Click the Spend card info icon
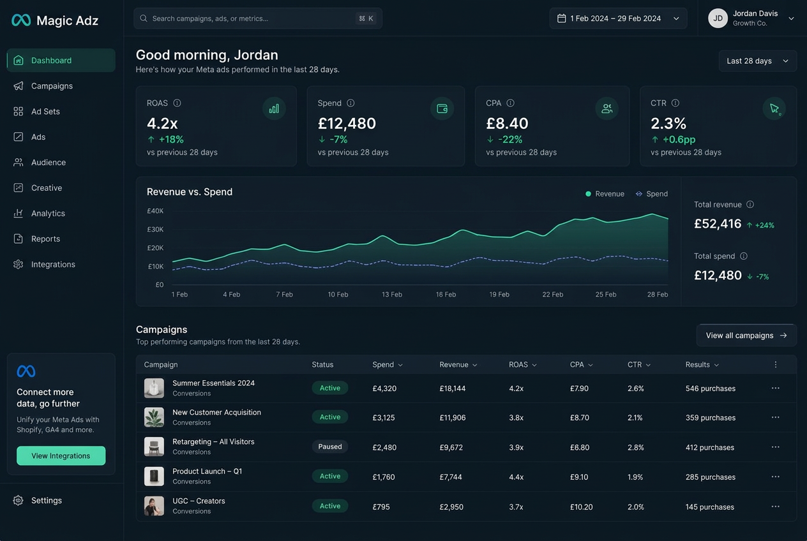This screenshot has height=541, width=807. coord(351,103)
